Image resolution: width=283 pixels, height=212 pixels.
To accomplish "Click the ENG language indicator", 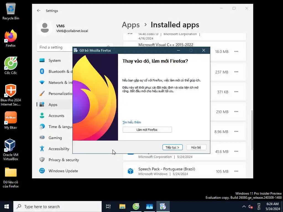I will (x=259, y=206).
